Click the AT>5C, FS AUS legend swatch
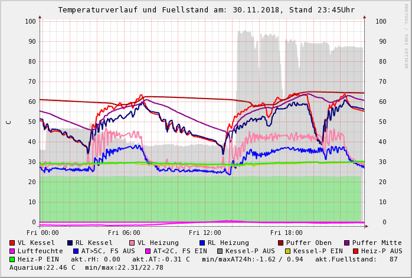Screen dimensions: 412x278 coord(76,251)
